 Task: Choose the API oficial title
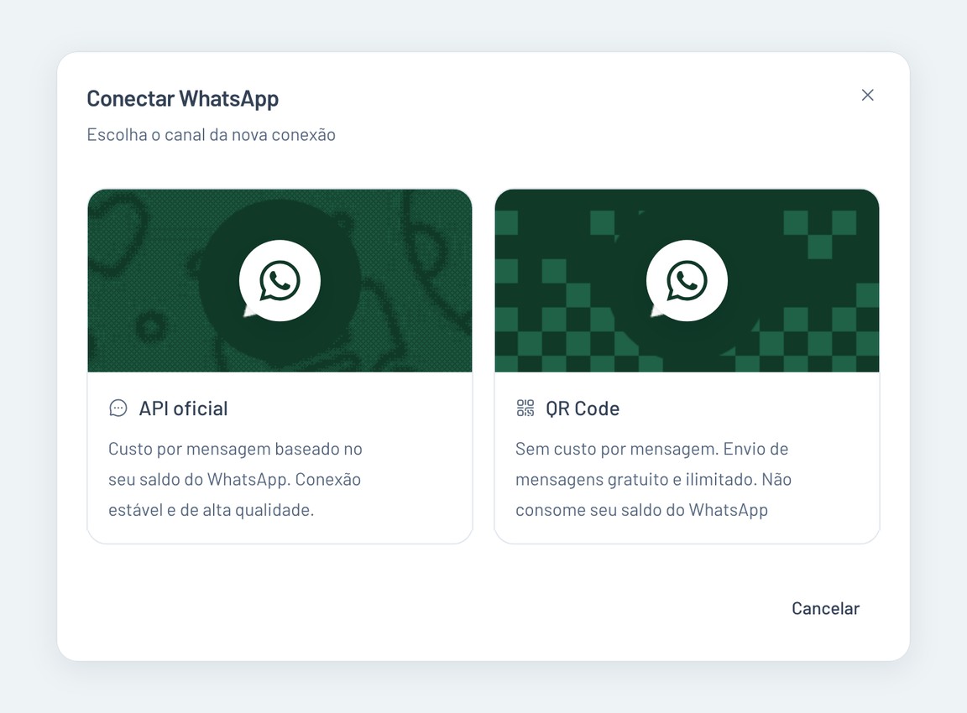[x=183, y=409]
